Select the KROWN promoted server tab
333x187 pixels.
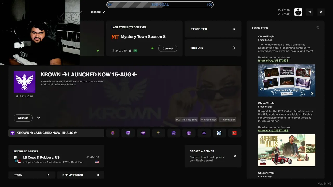pos(56,133)
